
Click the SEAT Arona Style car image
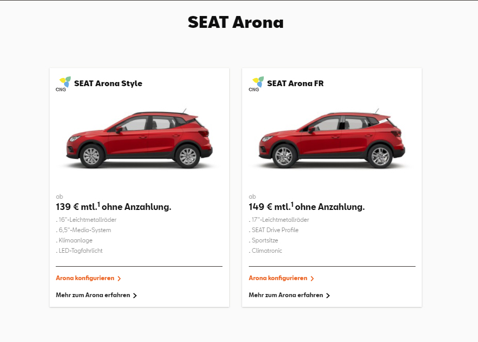point(139,139)
